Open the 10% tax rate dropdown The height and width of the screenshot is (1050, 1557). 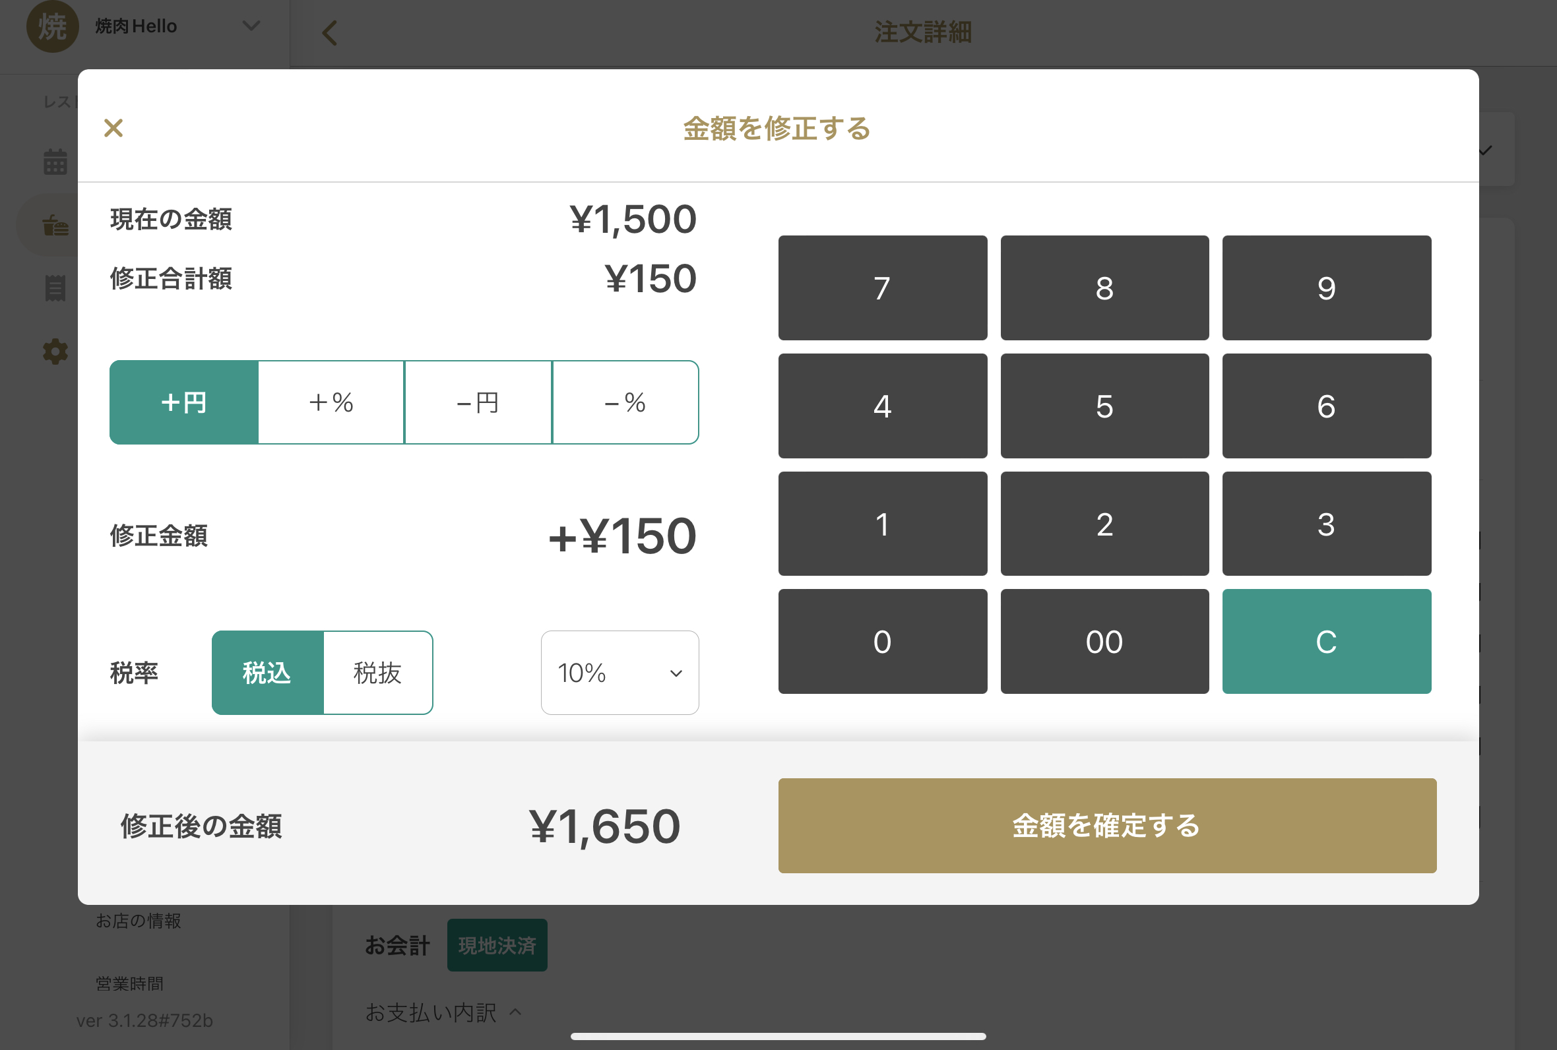pos(620,672)
